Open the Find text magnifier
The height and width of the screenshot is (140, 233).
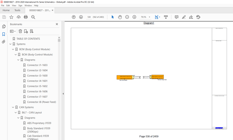click(x=33, y=17)
